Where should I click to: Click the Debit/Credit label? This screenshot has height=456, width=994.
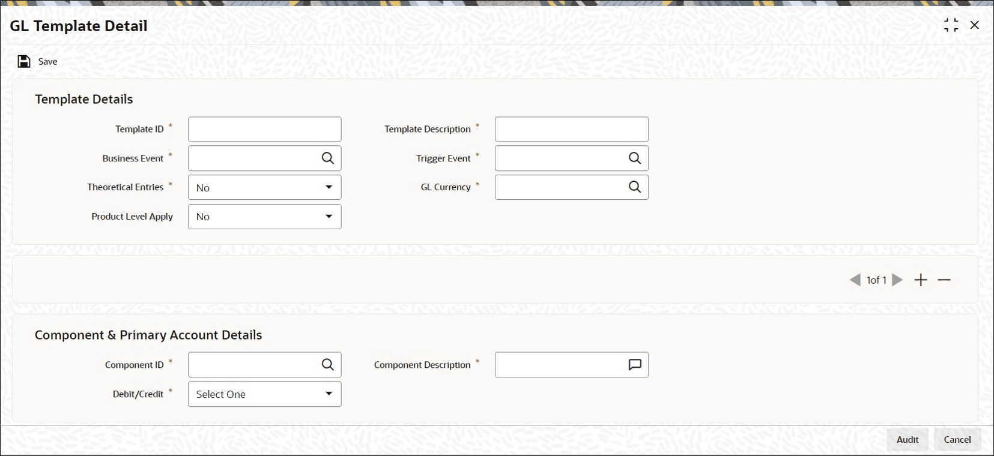pos(138,394)
